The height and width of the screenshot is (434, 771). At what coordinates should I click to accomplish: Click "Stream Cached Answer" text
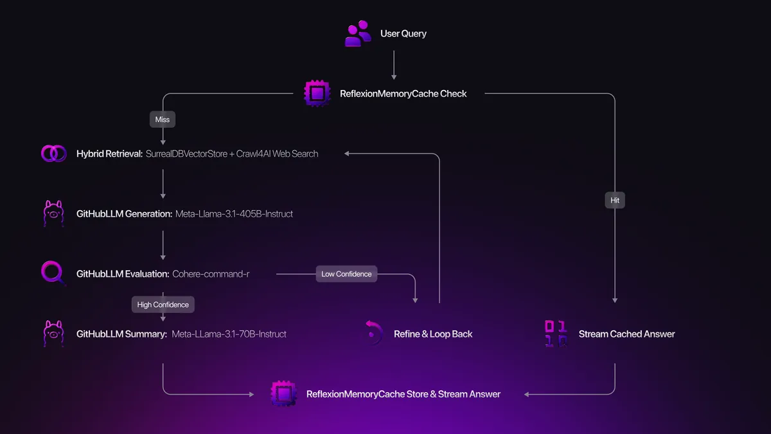pos(627,334)
